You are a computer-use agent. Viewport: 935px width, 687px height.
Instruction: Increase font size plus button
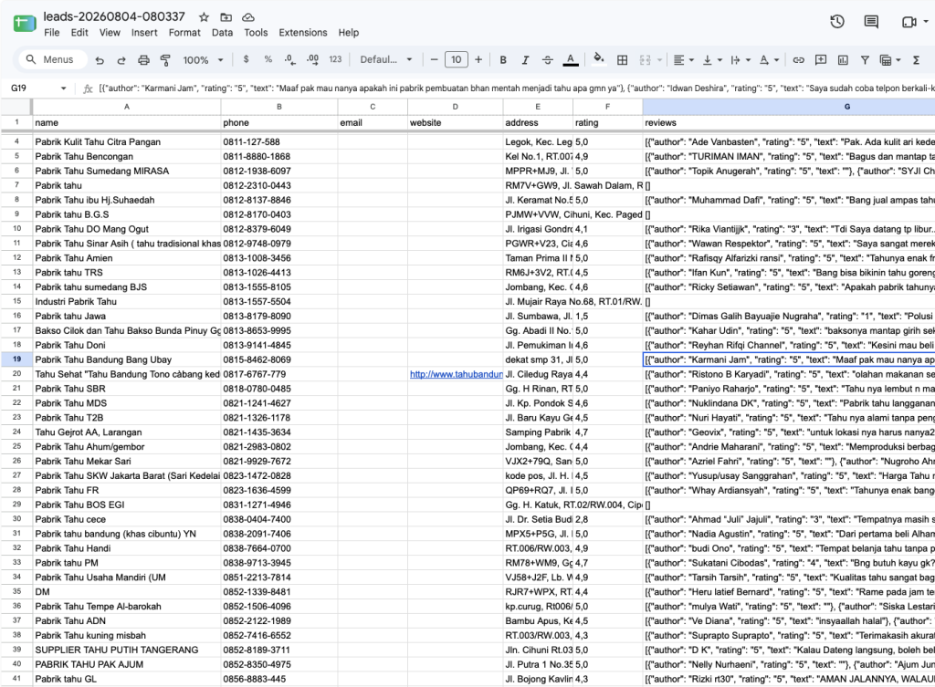(478, 59)
